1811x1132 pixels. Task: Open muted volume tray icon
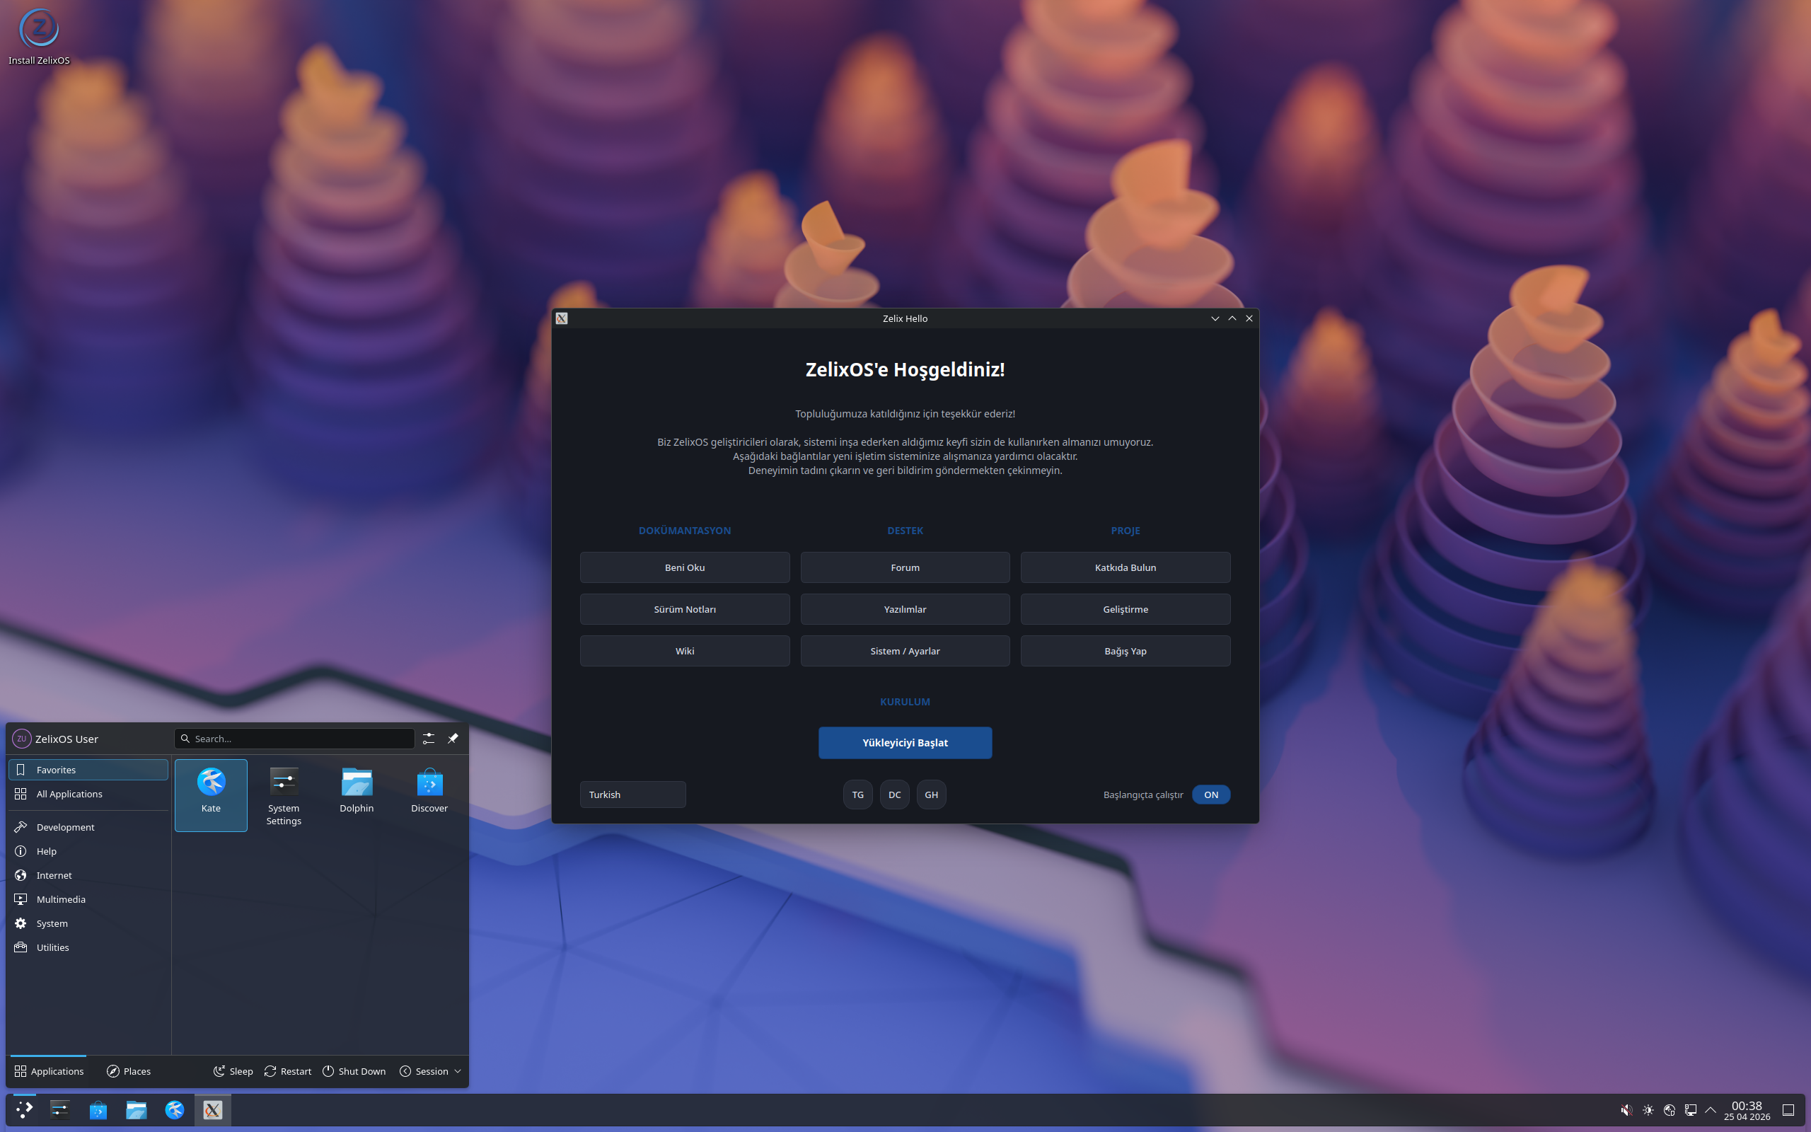click(1627, 1110)
